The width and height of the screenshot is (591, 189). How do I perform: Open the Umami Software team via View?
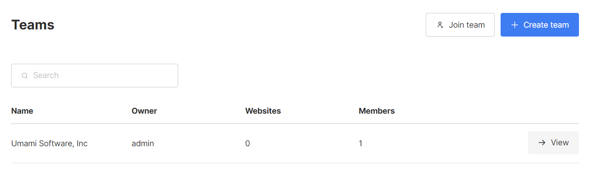(x=553, y=143)
